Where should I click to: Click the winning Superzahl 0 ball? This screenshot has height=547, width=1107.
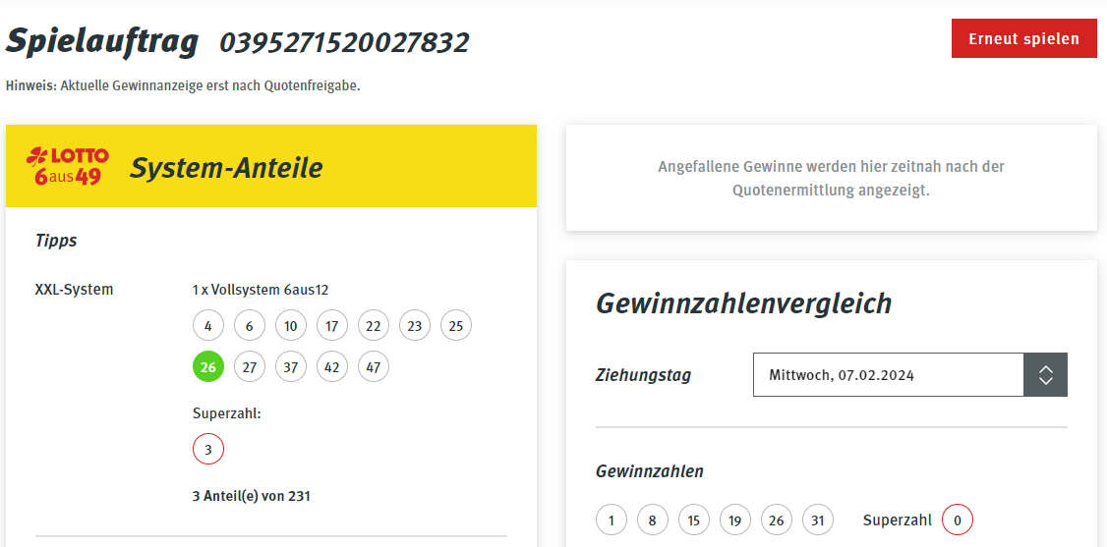pyautogui.click(x=958, y=520)
